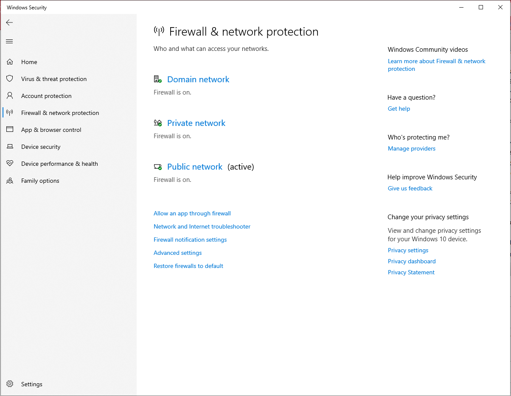This screenshot has height=396, width=511.
Task: Open the active Public network
Action: (x=194, y=167)
